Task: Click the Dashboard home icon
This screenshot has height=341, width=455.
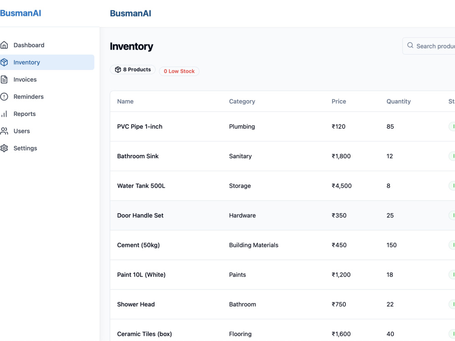Action: pyautogui.click(x=4, y=45)
